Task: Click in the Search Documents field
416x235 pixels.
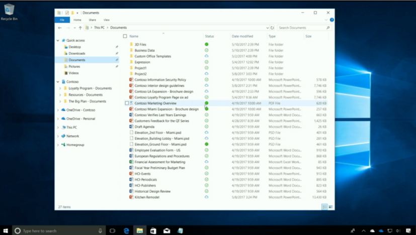Action: coord(304,28)
